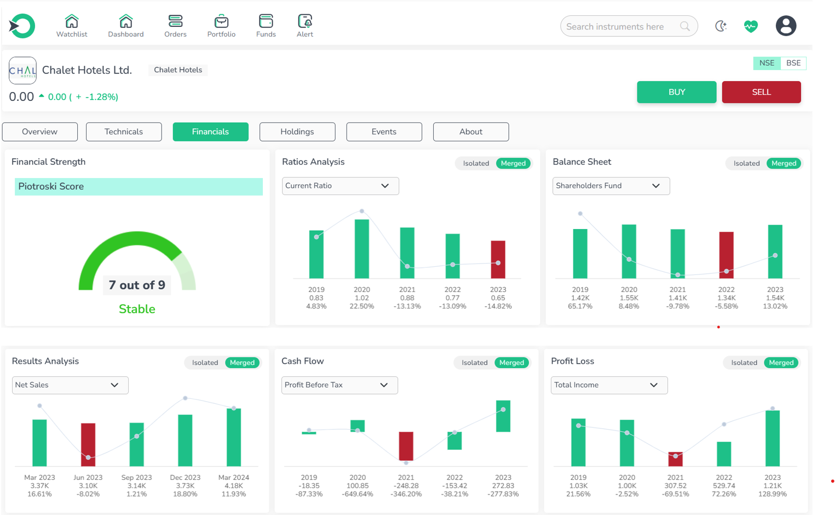Viewport: 835px width, 515px height.
Task: Switch to the Holdings tab
Action: pos(297,131)
